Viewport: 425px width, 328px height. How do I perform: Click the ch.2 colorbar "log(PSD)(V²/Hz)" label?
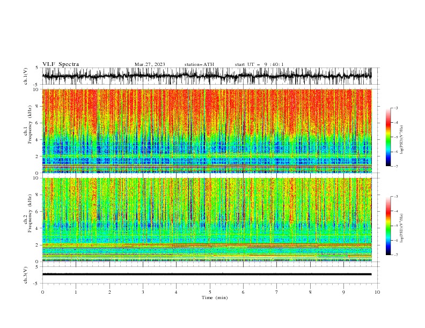pyautogui.click(x=401, y=228)
